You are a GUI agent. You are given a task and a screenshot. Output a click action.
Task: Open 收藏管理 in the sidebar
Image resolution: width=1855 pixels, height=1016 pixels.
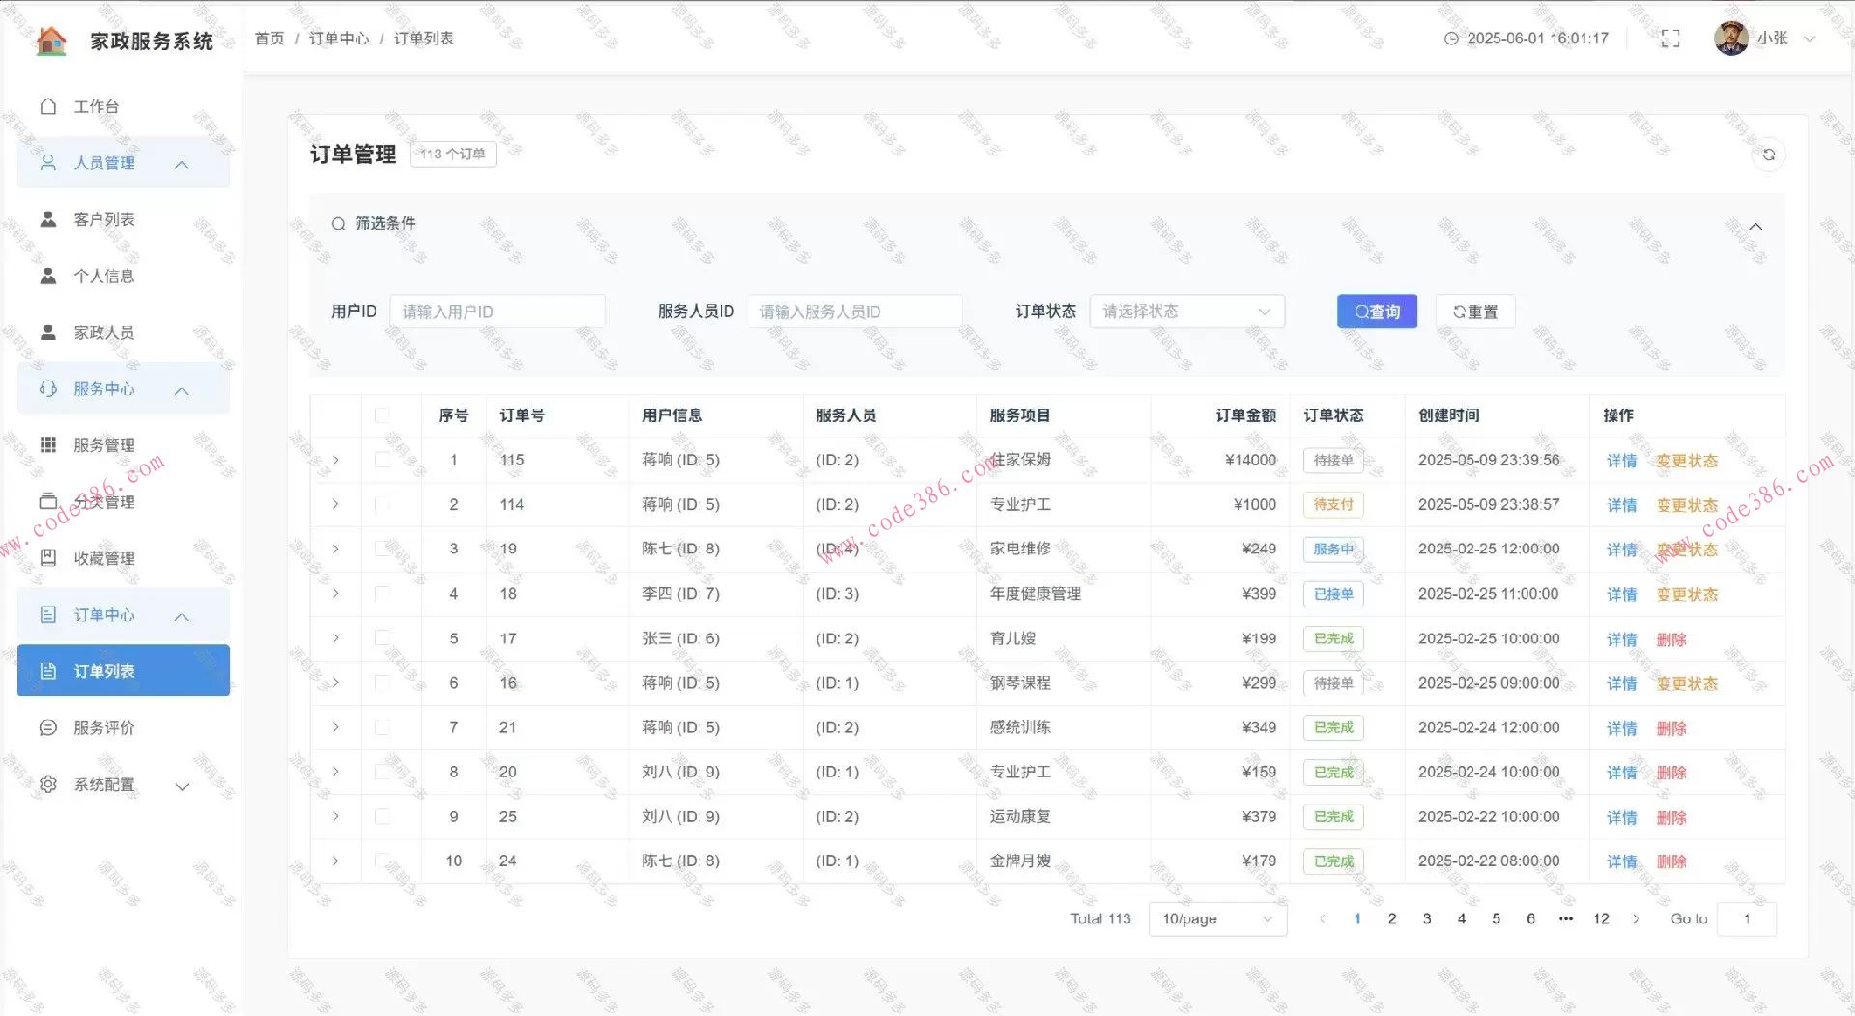pyautogui.click(x=103, y=558)
